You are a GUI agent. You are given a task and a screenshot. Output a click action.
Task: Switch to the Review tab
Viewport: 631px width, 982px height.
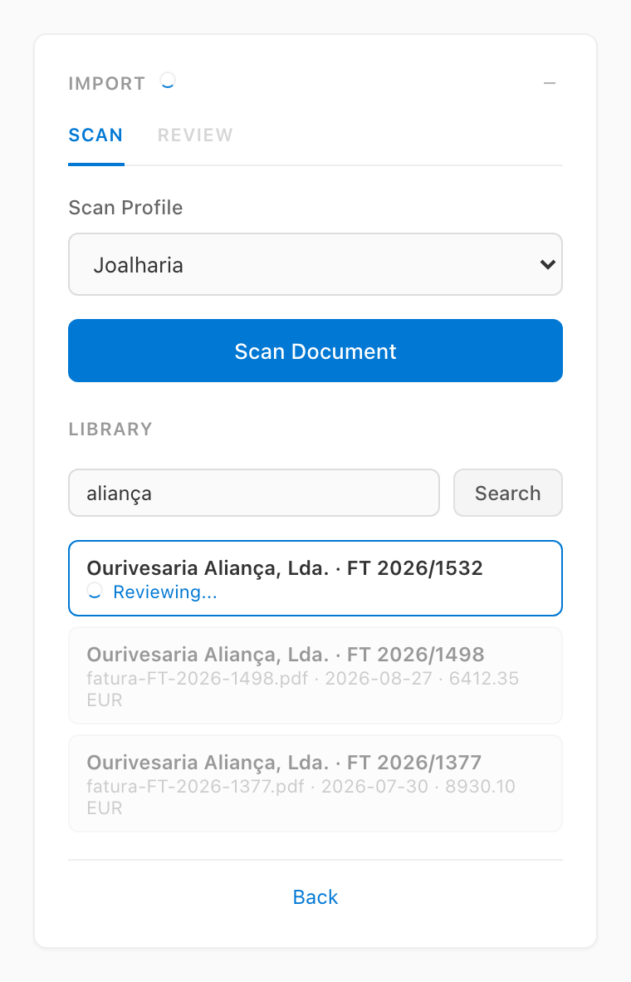[195, 135]
